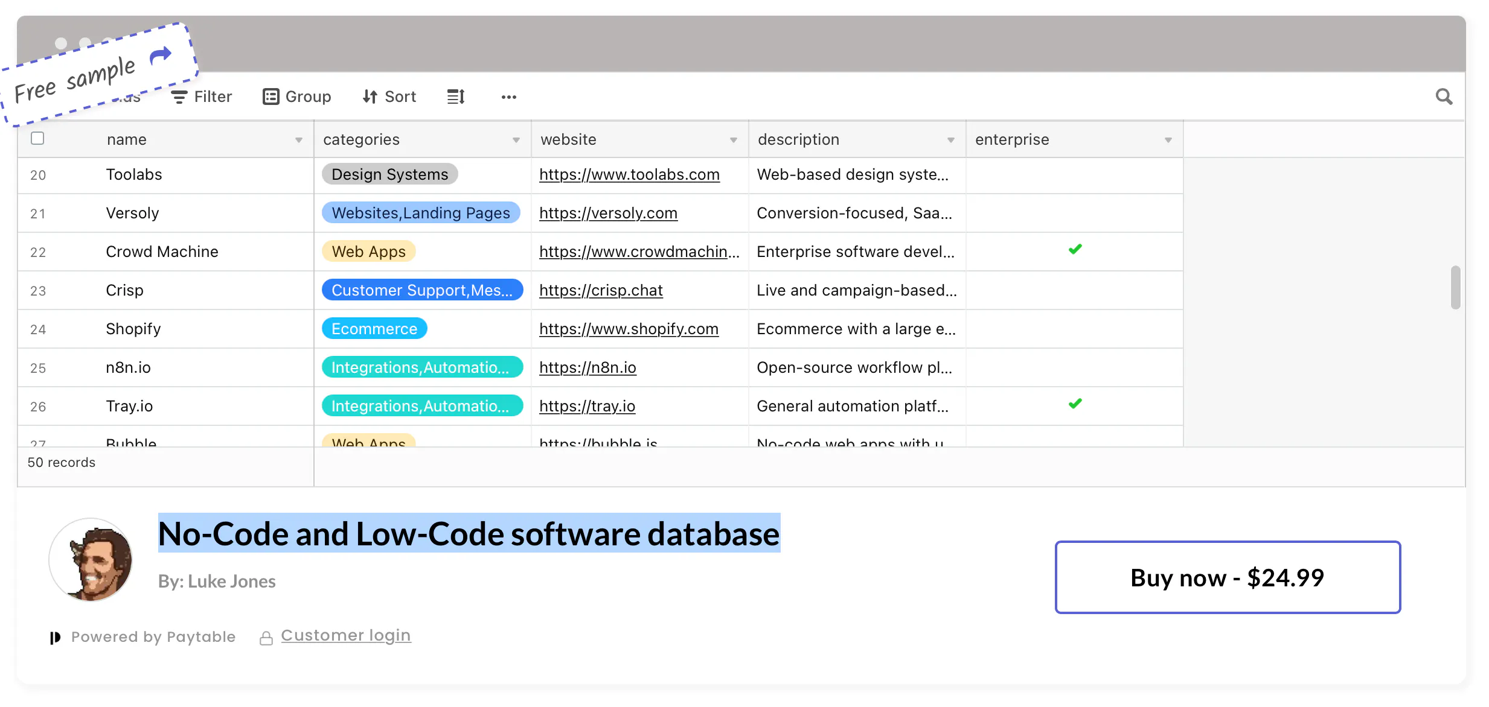Tick the select-all checkbox in header
The width and height of the screenshot is (1489, 707).
click(37, 138)
